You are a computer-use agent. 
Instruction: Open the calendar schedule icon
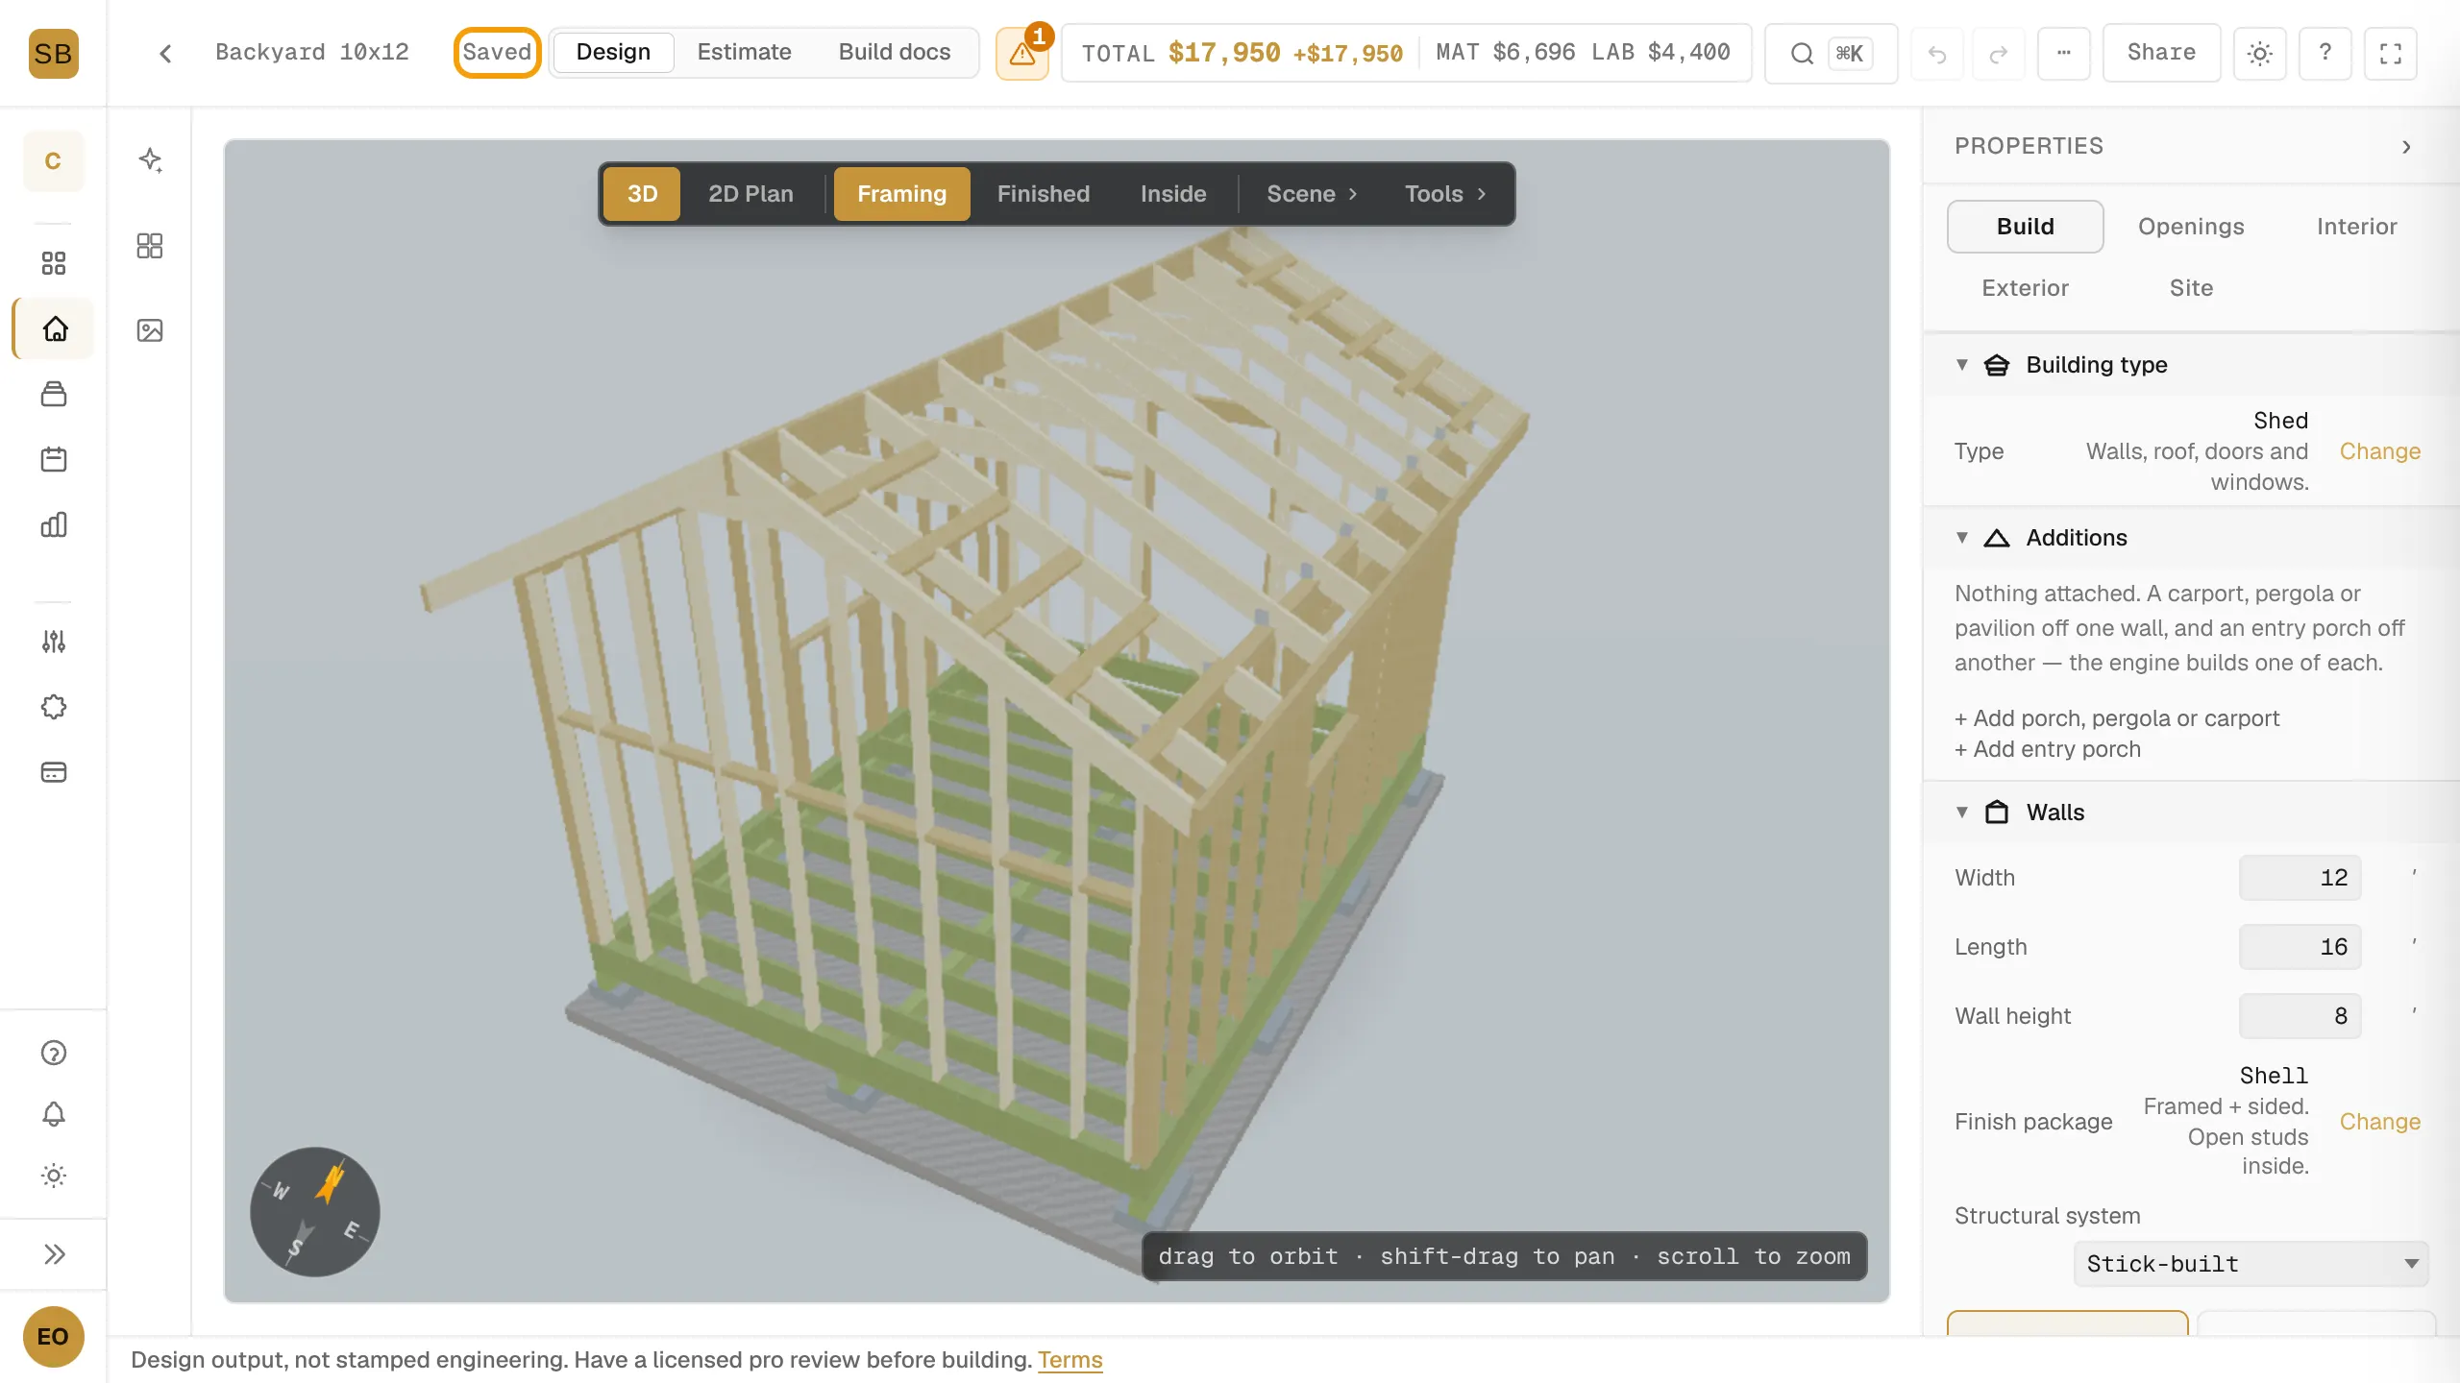click(x=54, y=459)
